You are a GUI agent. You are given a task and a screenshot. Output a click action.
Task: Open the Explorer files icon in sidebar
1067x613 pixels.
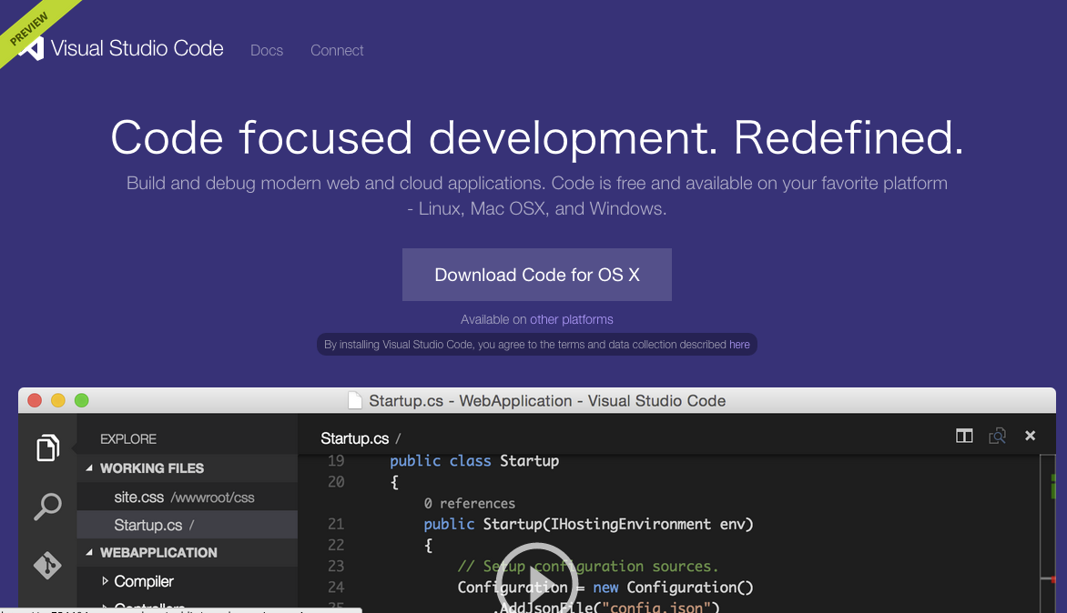tap(47, 447)
